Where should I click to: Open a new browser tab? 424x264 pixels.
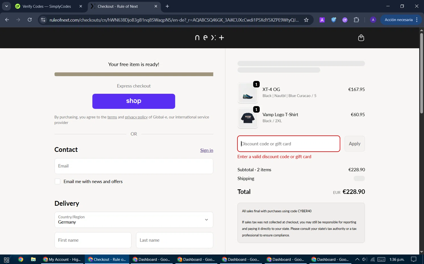[167, 6]
